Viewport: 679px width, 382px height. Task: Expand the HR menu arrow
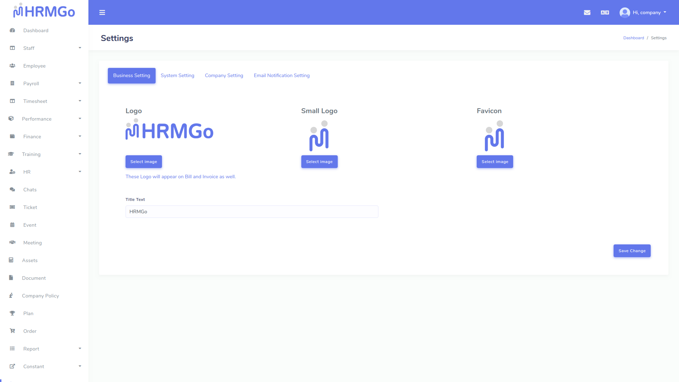(80, 172)
